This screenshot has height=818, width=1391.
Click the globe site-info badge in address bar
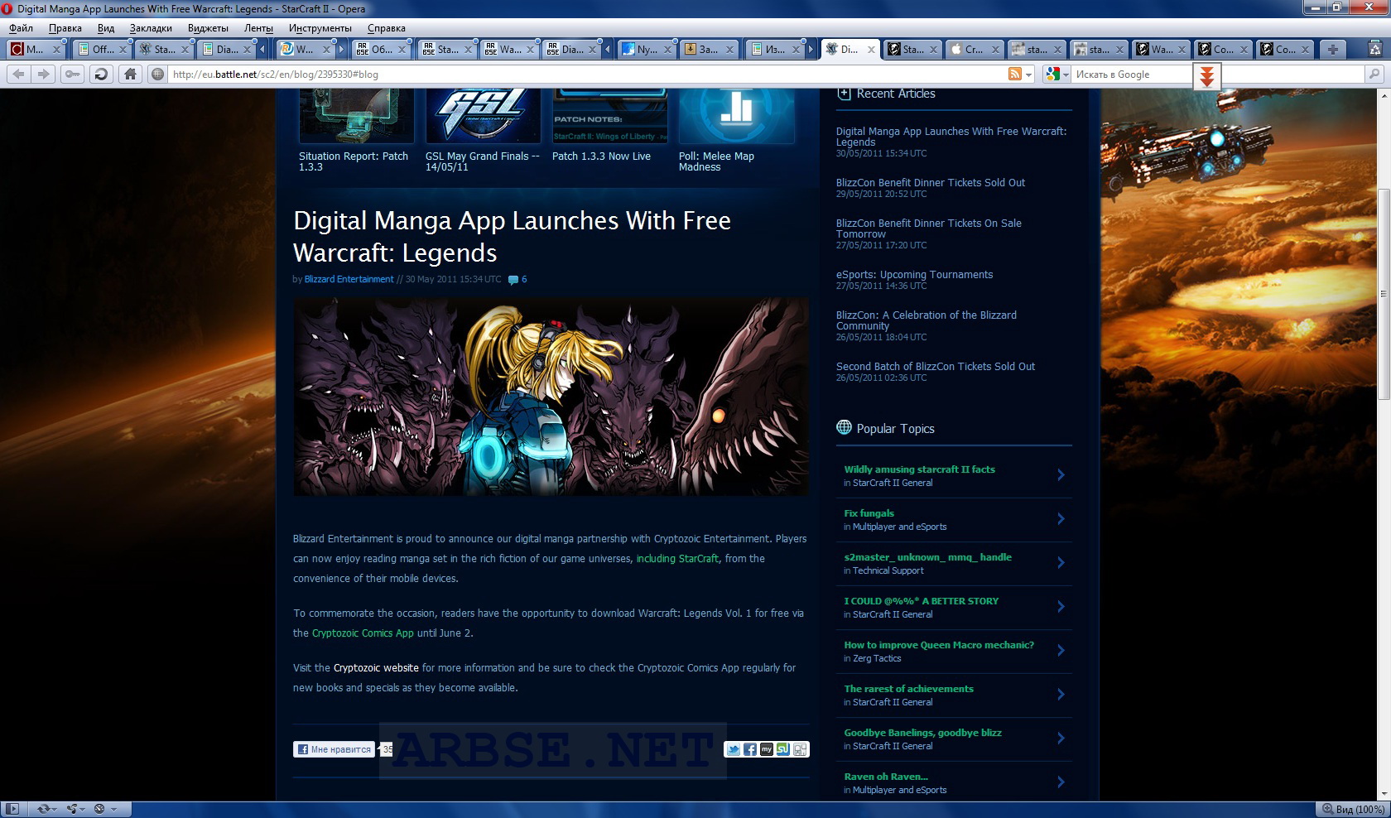[157, 75]
